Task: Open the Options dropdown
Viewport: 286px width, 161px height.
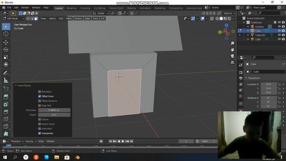Action: 229,13
